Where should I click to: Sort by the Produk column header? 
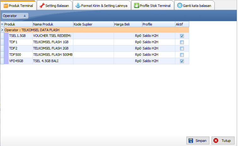pos(18,24)
